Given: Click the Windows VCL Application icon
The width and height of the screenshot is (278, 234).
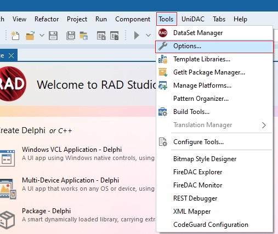Looking at the screenshot, I should coord(7,158).
